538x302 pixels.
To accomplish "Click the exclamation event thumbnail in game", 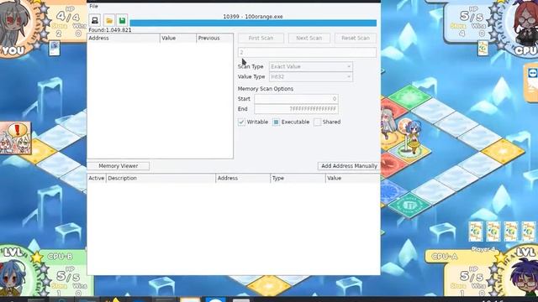I will 15,138.
